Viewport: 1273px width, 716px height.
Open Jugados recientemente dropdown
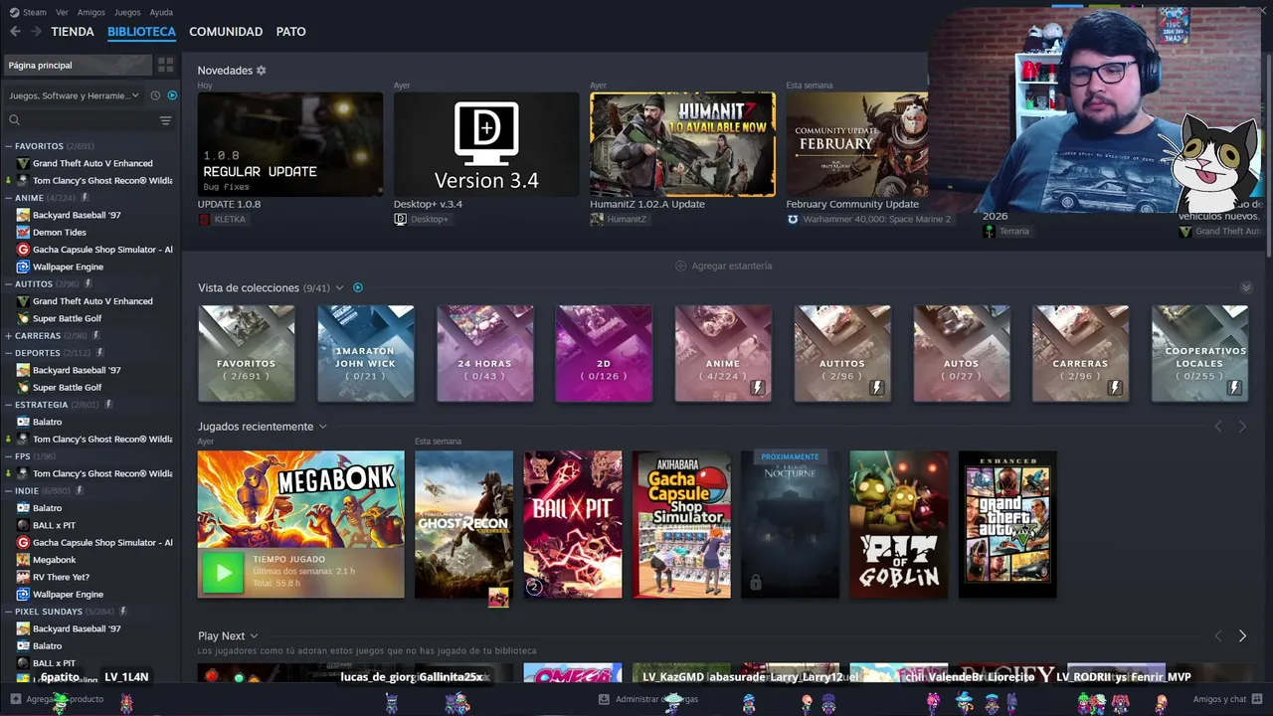pos(322,427)
